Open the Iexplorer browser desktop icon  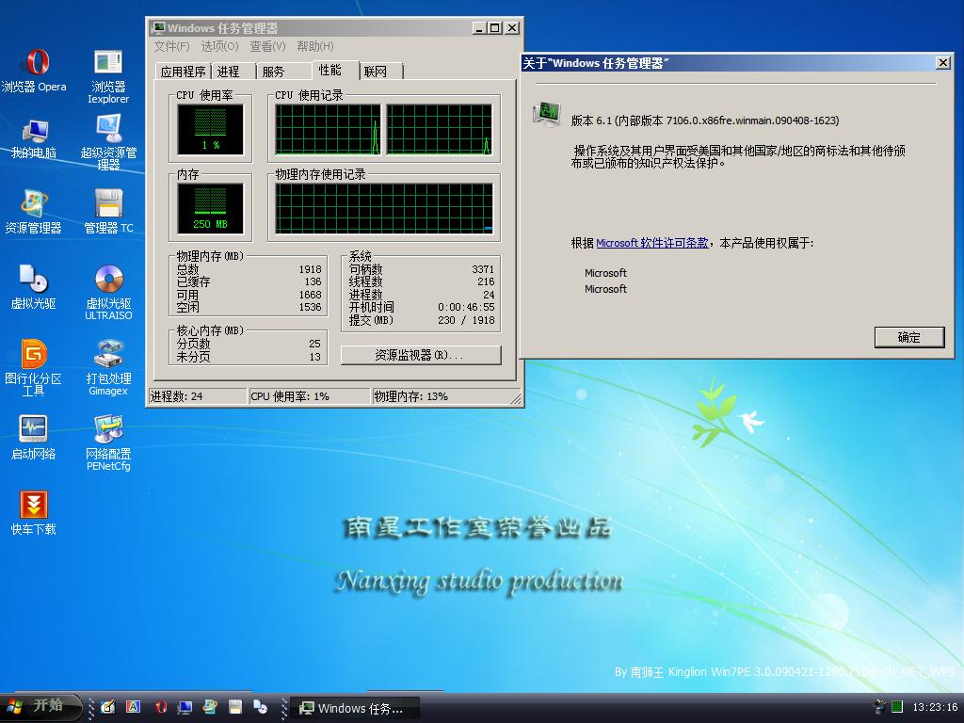click(108, 76)
